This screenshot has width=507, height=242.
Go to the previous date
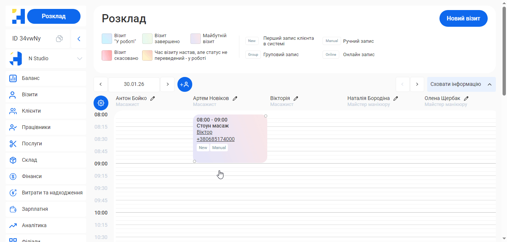pos(101,84)
